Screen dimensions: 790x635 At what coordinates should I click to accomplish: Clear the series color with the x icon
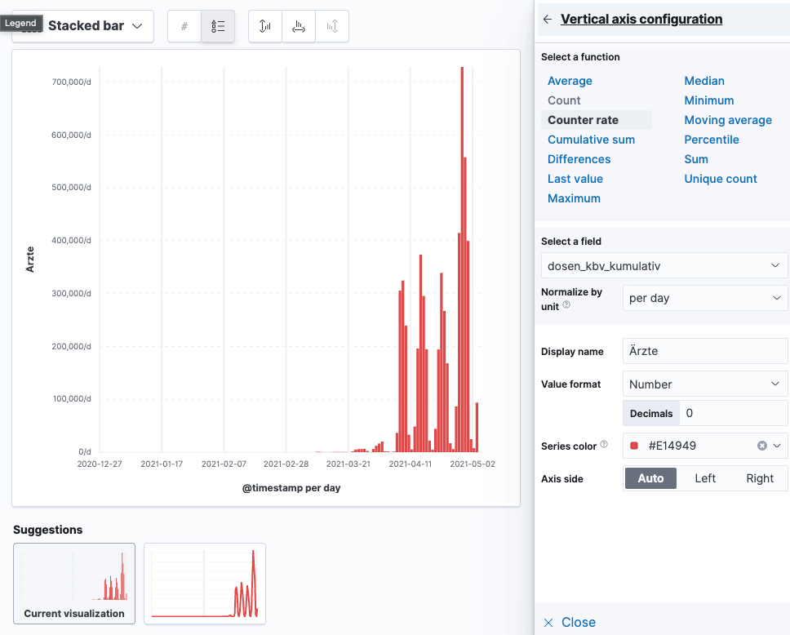[762, 446]
